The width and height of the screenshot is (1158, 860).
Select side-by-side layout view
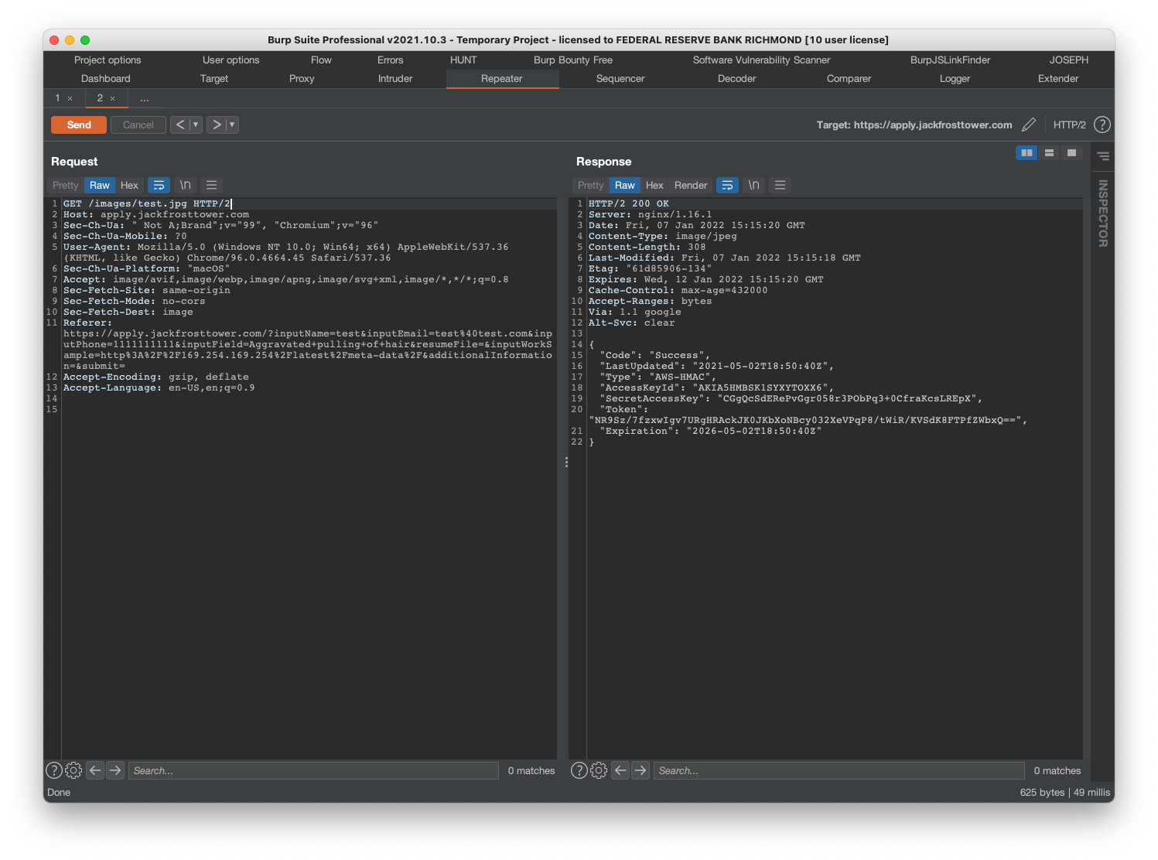click(x=1026, y=153)
